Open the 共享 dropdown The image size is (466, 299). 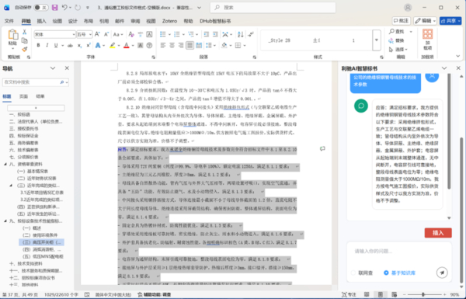(450, 21)
